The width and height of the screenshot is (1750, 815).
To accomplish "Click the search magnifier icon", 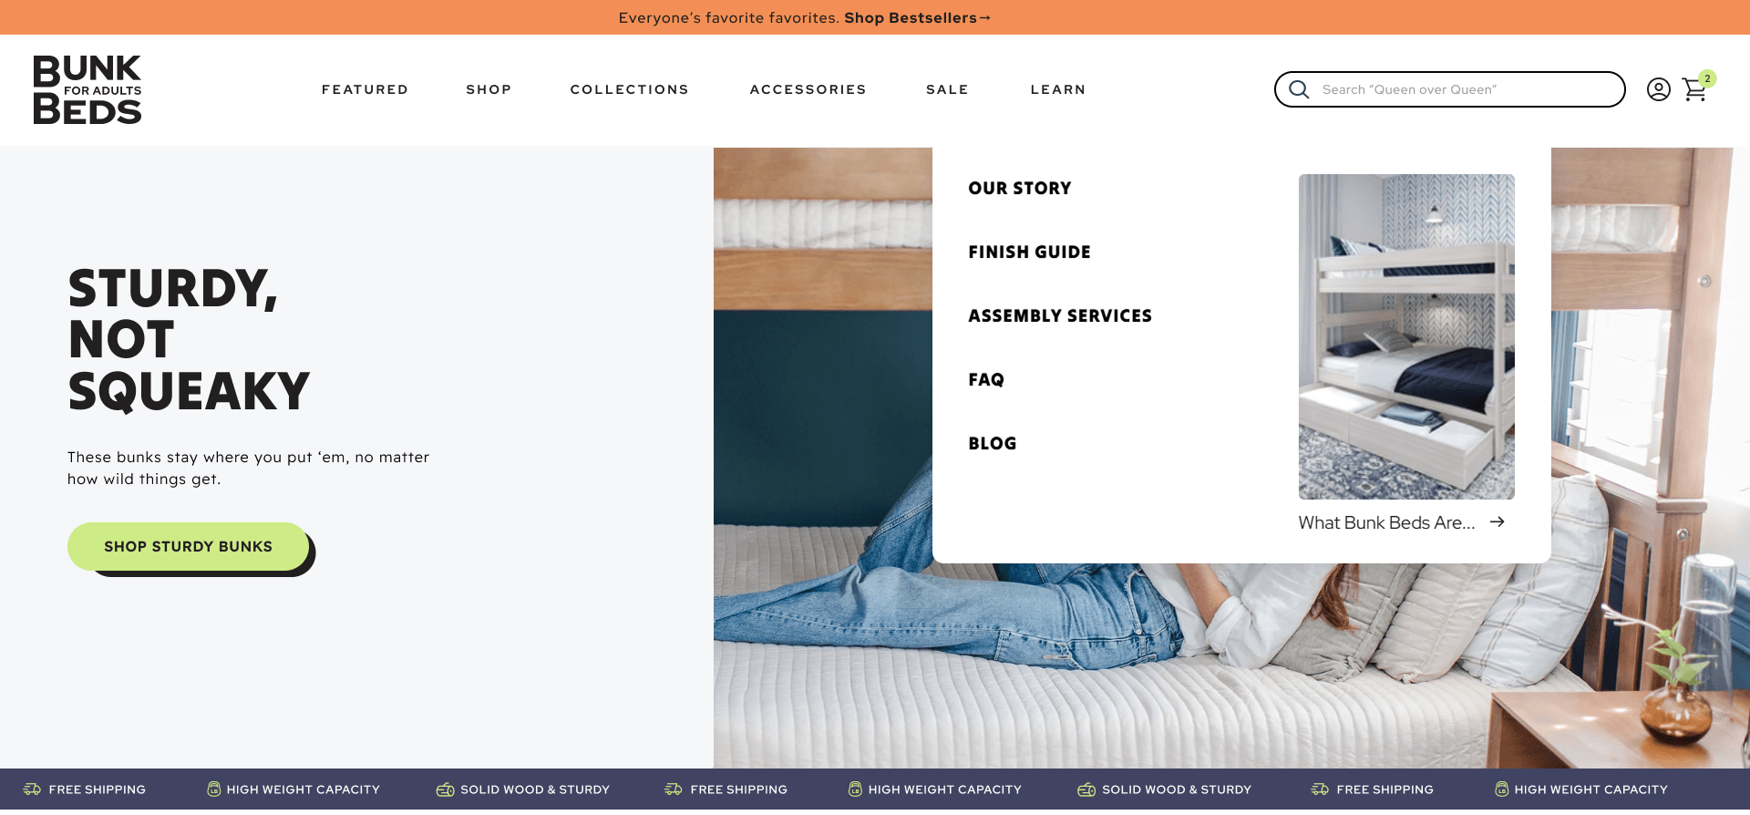I will 1299,89.
